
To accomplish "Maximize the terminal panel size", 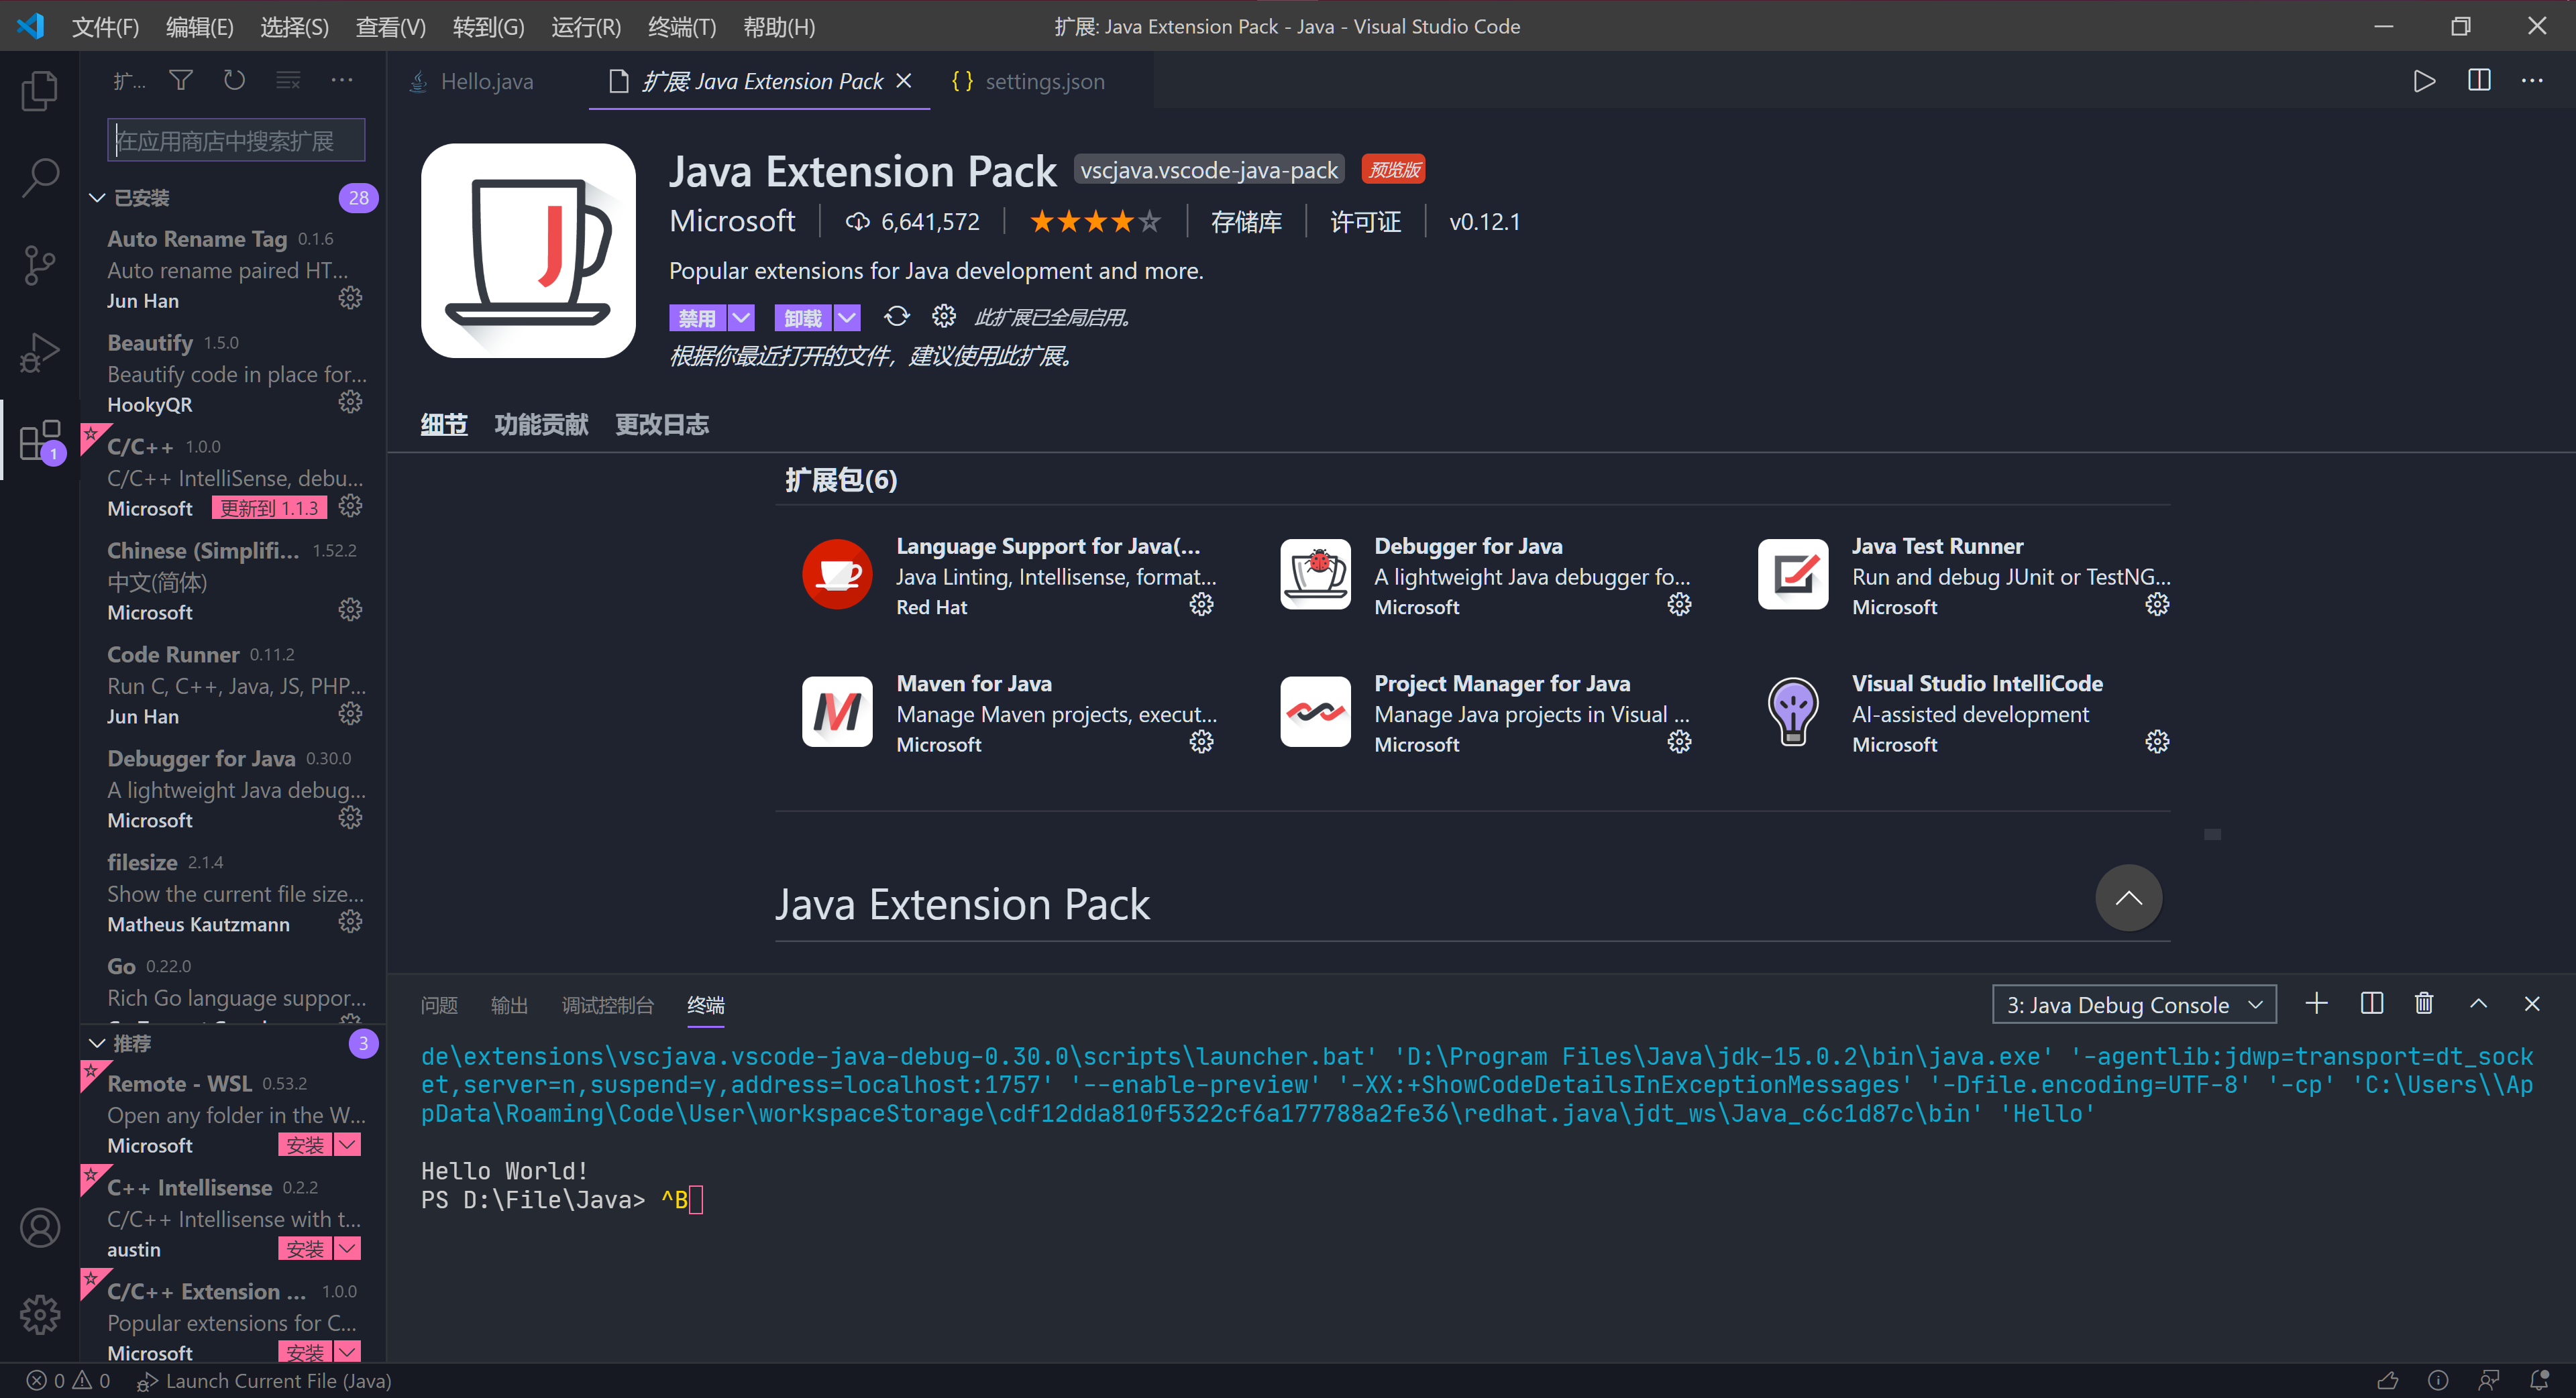I will coord(2478,1003).
